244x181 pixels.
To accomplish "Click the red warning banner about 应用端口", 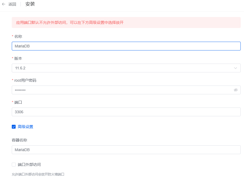I will click(x=126, y=22).
